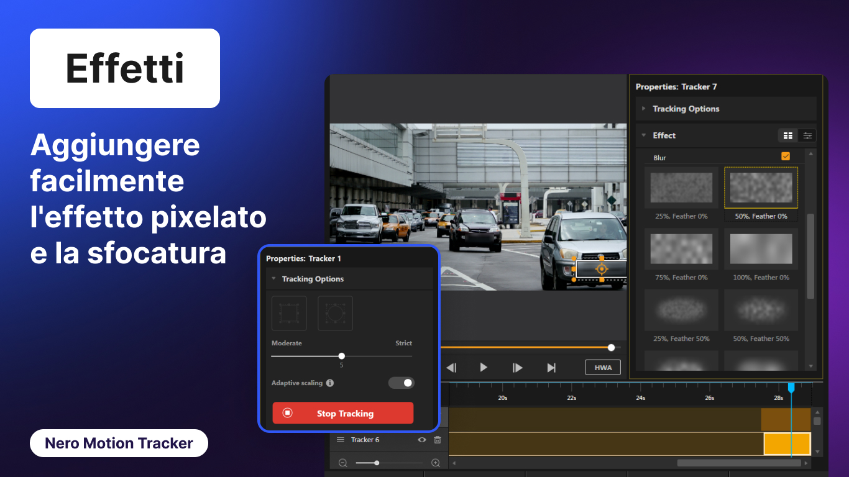Click the Tracker 6 reorder handle icon

pos(341,440)
